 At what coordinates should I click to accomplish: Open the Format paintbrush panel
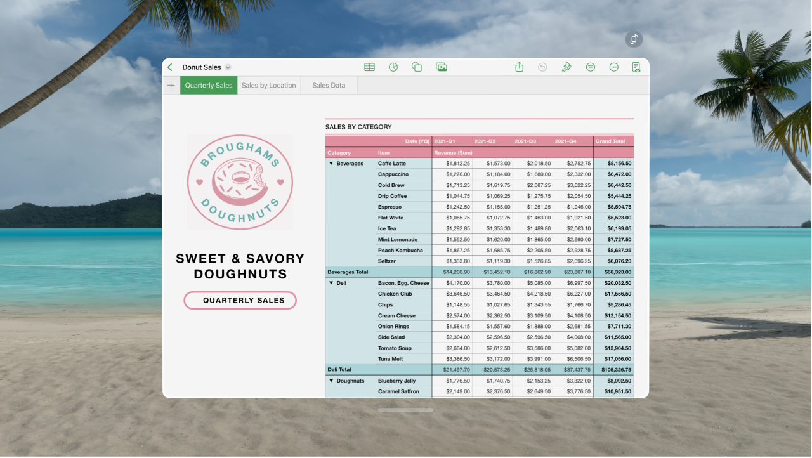(x=566, y=67)
